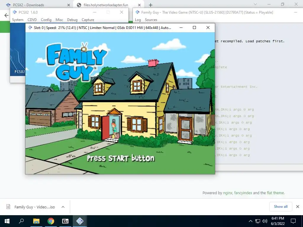This screenshot has width=303, height=227.
Task: Open the nginx link
Action: click(228, 193)
